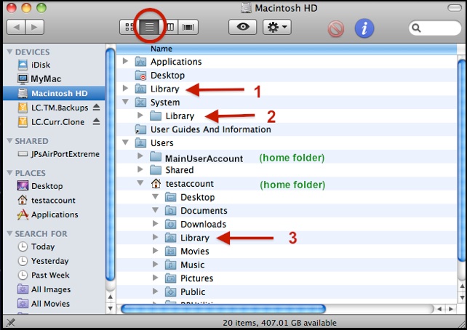
Task: Click the Finder search field
Action: point(434,28)
